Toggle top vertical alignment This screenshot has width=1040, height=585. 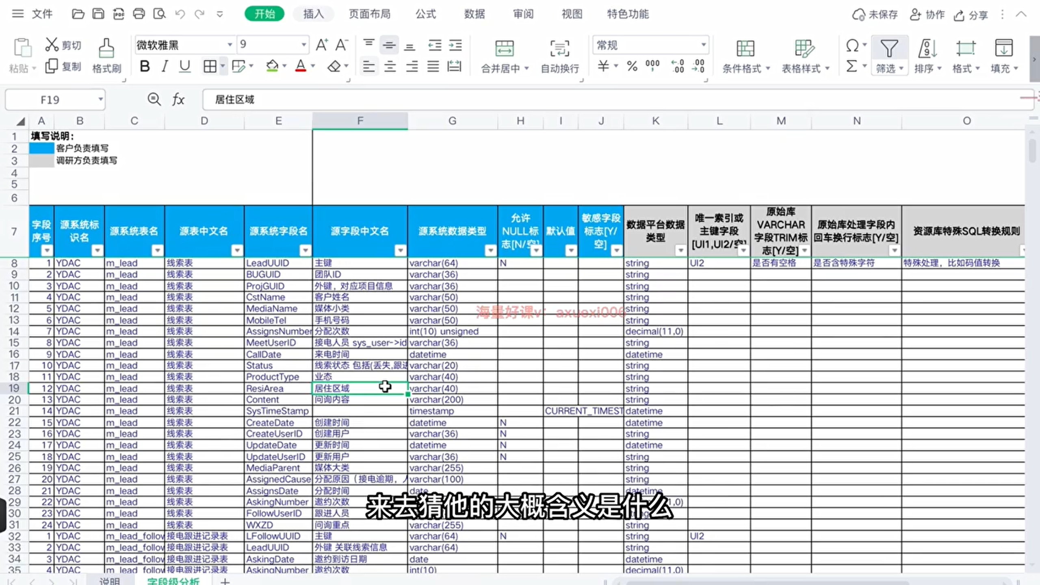click(x=368, y=44)
